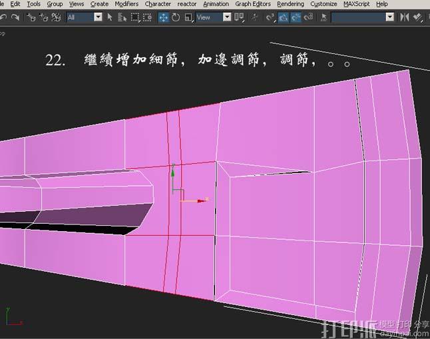The image size is (430, 339).
Task: Click the move gizmo's green Y-axis arrow
Action: pyautogui.click(x=172, y=174)
